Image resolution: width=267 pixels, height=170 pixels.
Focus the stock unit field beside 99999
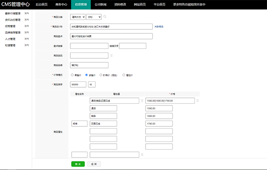[92, 85]
